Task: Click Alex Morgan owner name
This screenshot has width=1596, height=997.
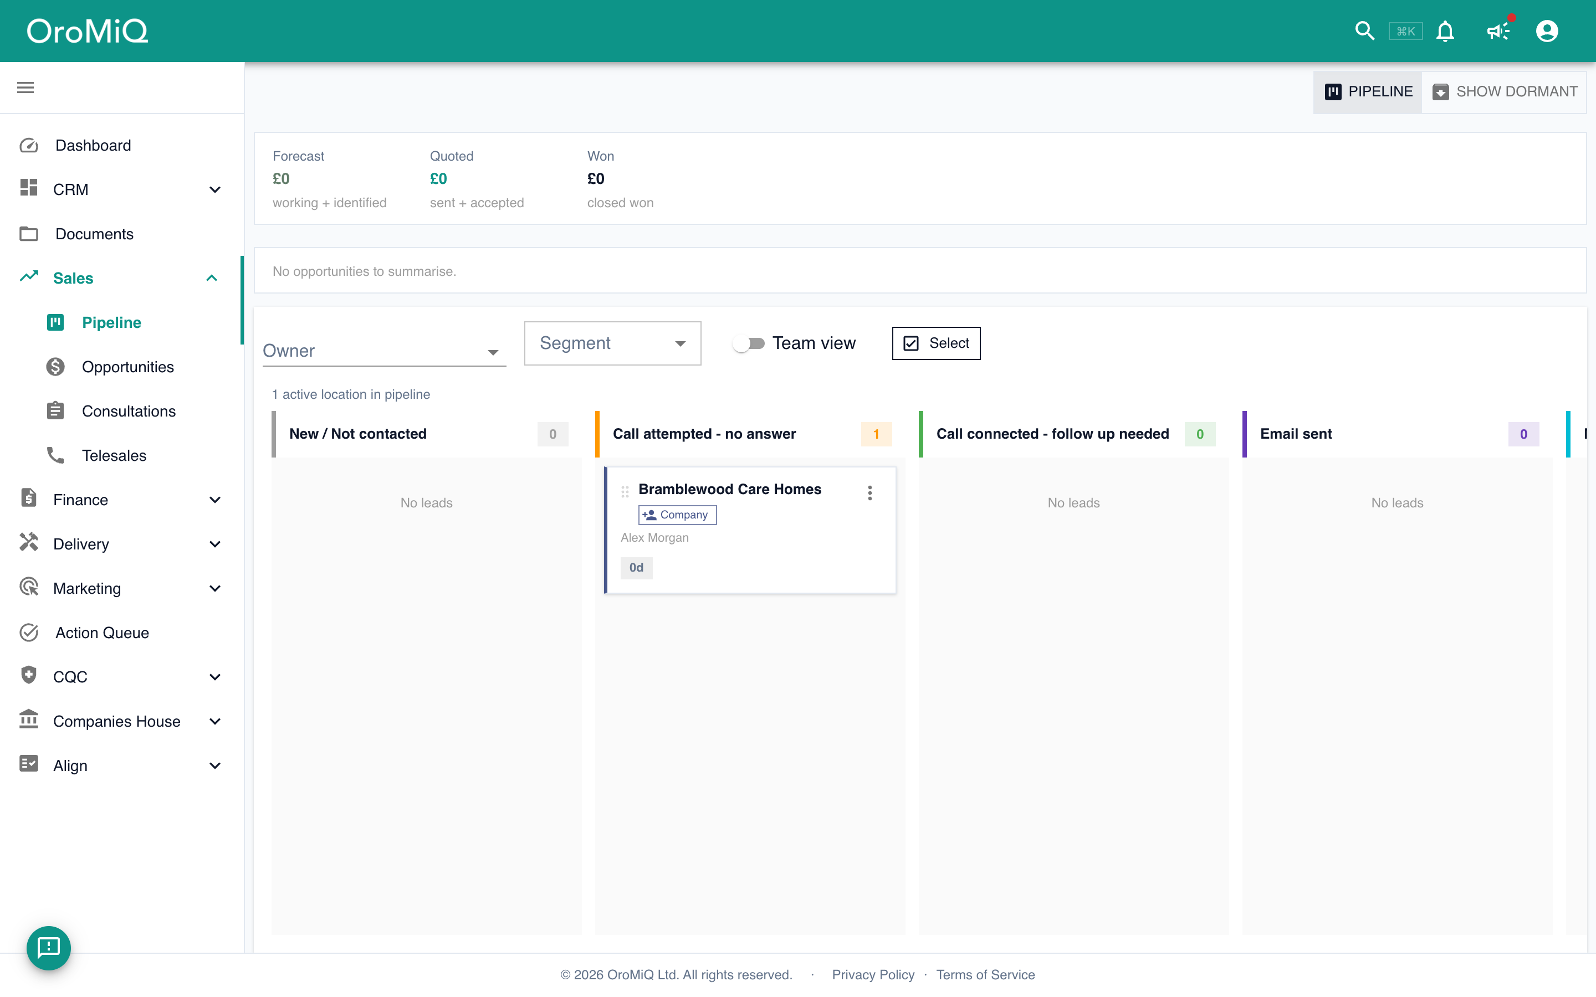Action: click(x=654, y=537)
